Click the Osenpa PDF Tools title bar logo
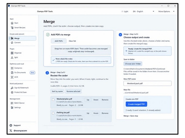This screenshot has width=185, height=138. tap(9, 6)
